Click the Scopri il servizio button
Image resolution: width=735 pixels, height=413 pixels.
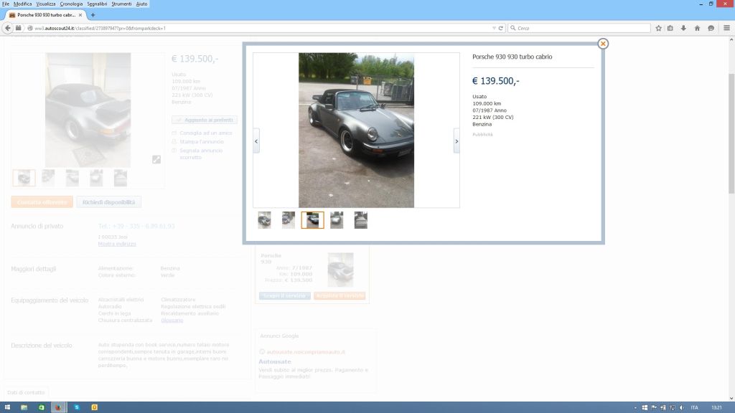pos(284,296)
